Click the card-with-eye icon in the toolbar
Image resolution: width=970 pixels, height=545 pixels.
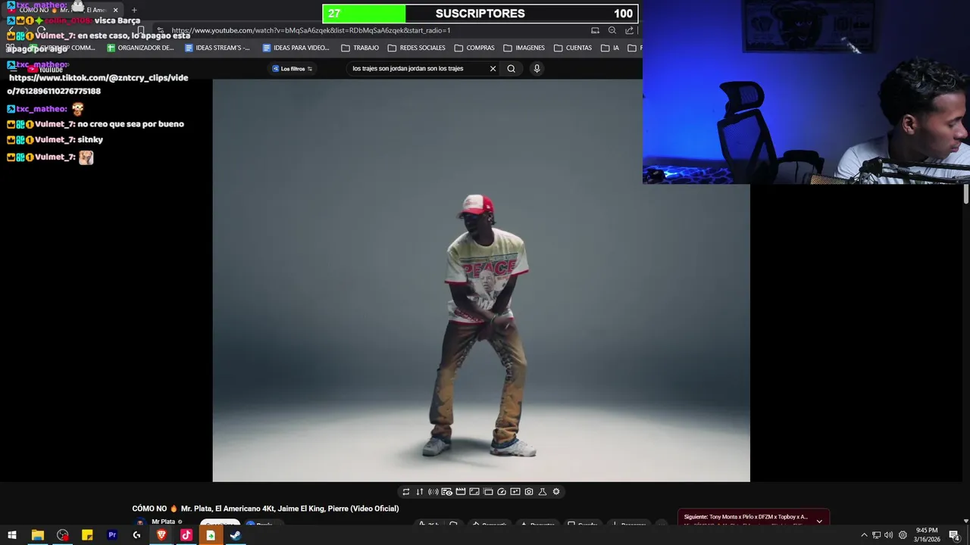tap(446, 492)
